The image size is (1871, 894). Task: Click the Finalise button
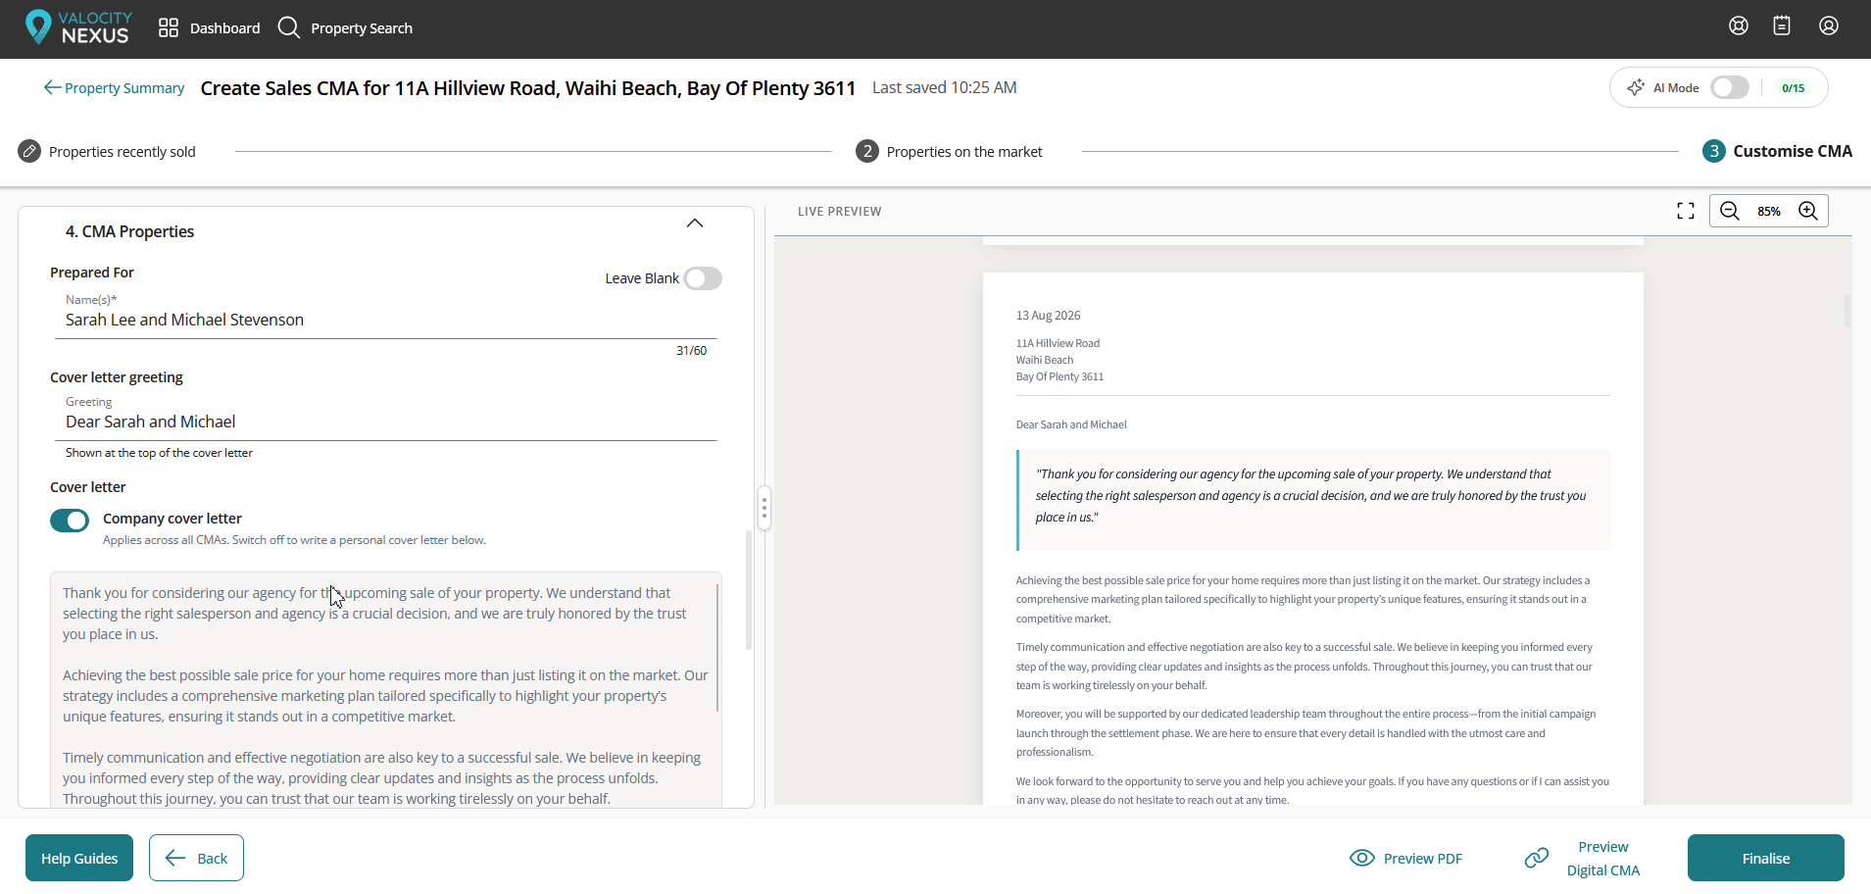[1766, 858]
